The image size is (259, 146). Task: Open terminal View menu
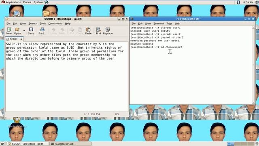click(x=148, y=24)
